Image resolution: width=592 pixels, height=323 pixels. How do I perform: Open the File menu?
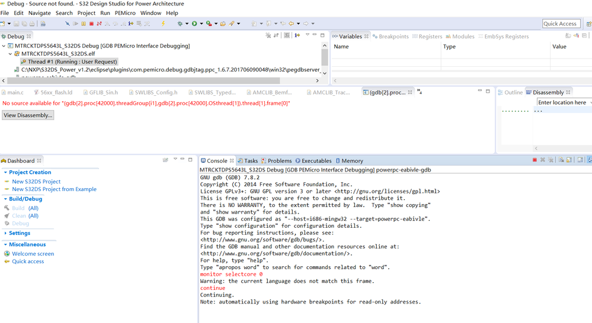coord(5,13)
